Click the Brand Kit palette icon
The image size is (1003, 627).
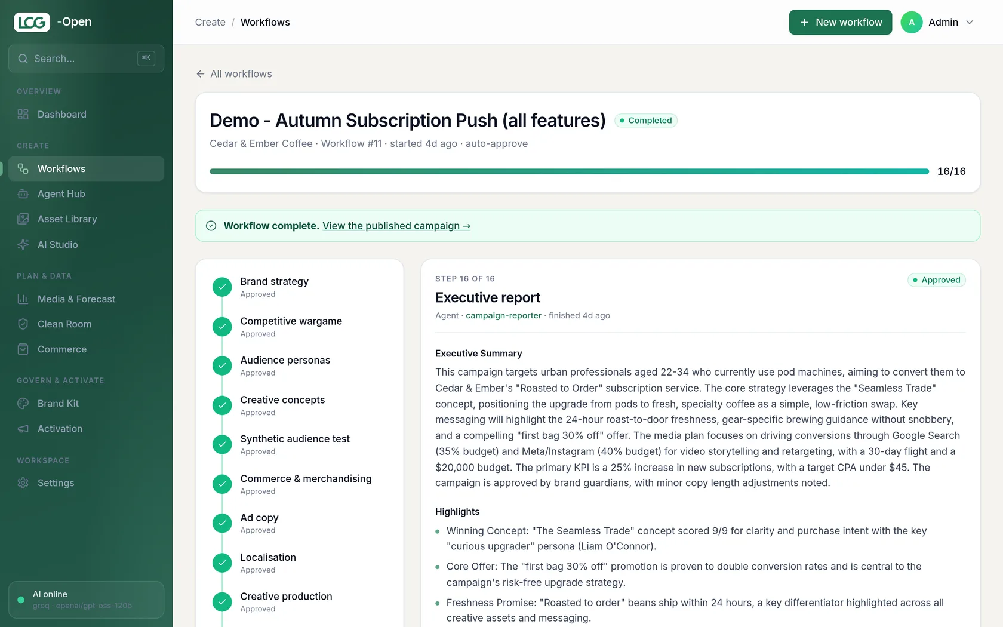23,404
